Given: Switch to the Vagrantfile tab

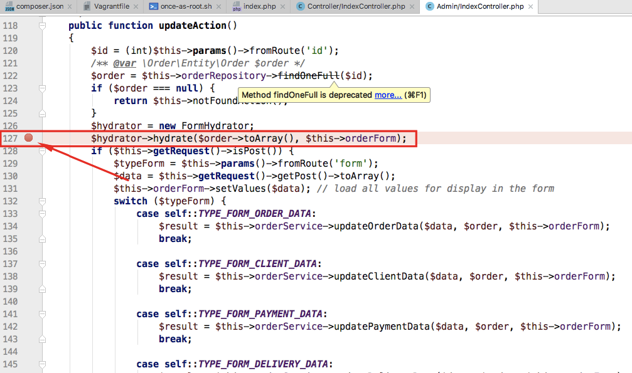Looking at the screenshot, I should pos(111,6).
